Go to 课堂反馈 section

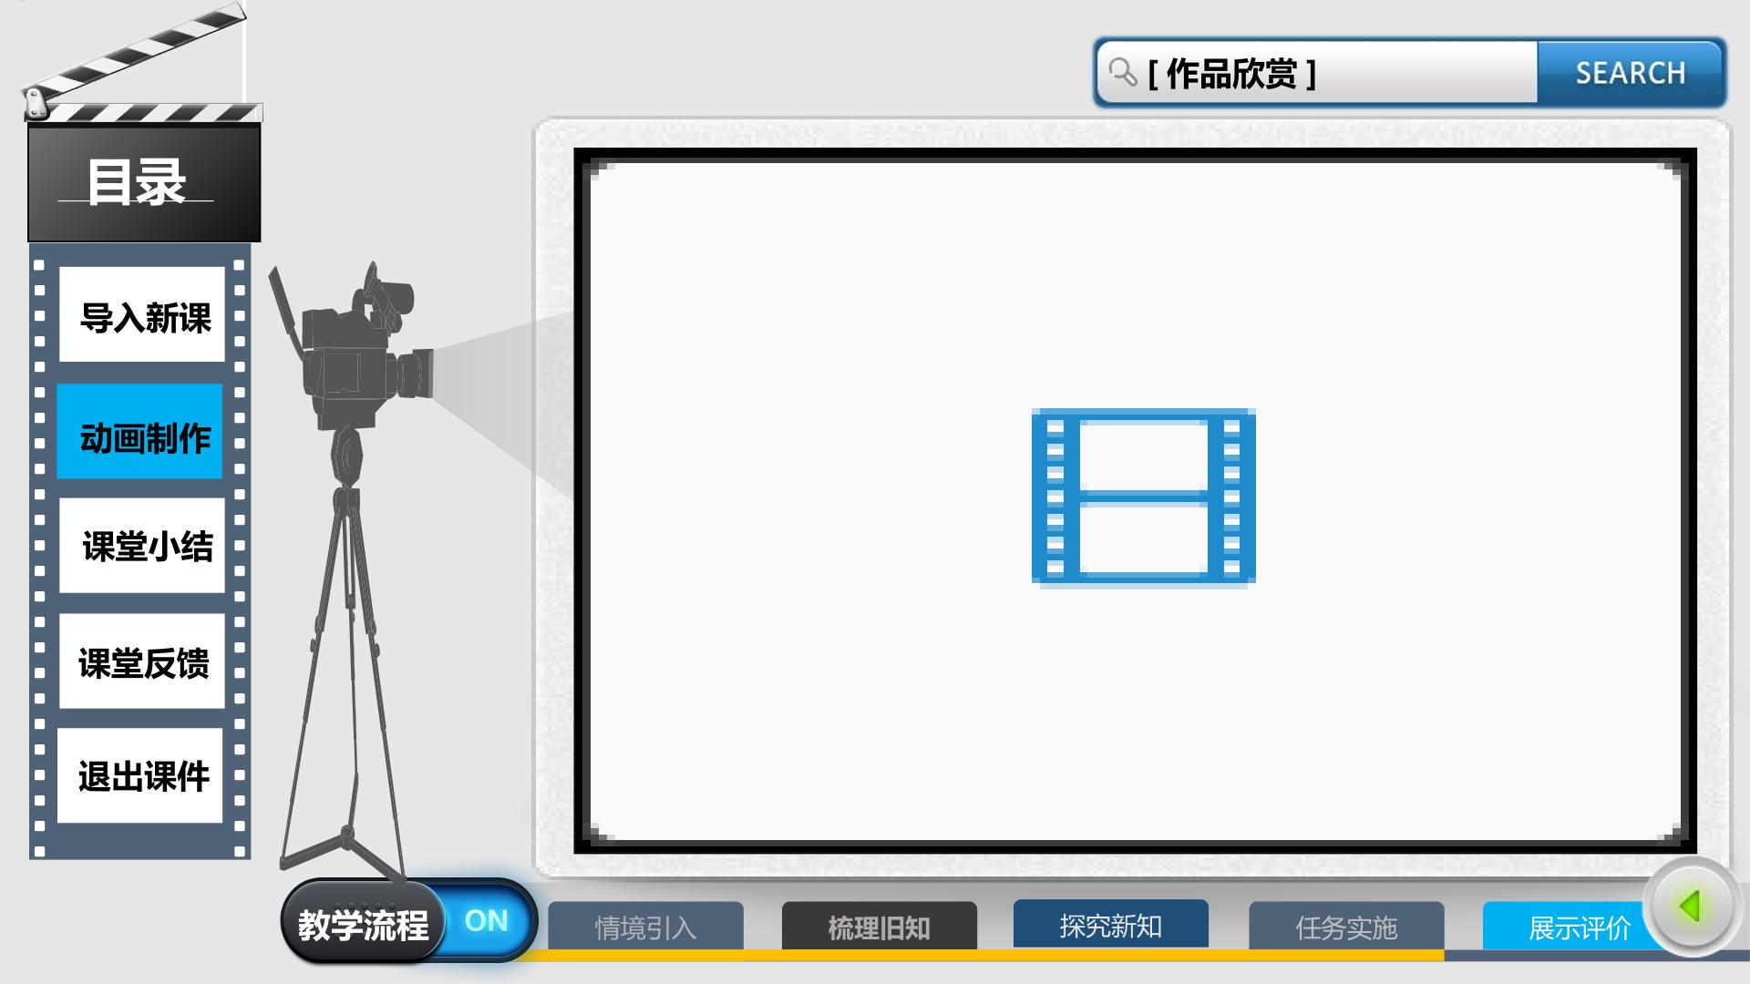tap(142, 661)
